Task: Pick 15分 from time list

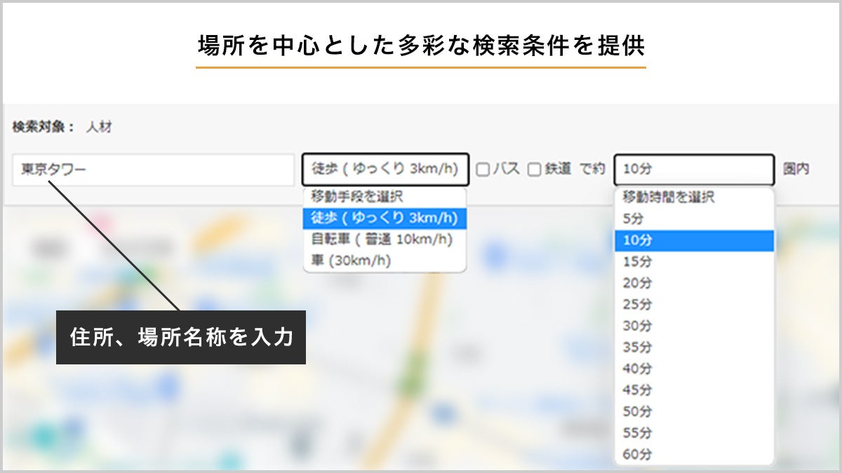Action: pos(695,261)
